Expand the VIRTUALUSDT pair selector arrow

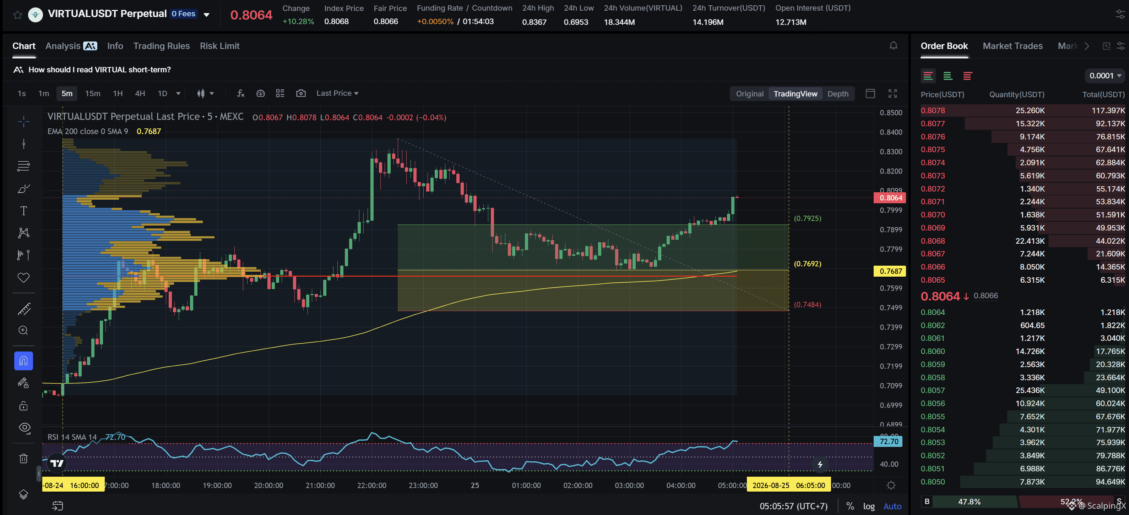click(206, 15)
